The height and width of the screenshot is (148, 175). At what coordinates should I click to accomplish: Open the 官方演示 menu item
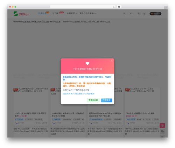pos(56,13)
